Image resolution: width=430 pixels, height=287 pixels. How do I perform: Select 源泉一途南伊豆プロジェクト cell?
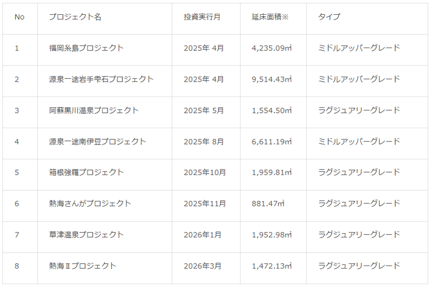[98, 141]
